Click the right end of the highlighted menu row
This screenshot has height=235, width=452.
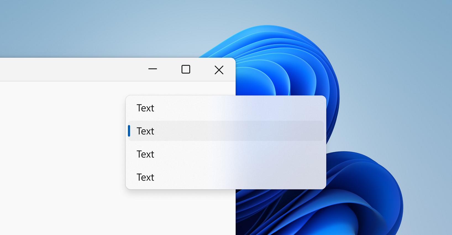304,131
